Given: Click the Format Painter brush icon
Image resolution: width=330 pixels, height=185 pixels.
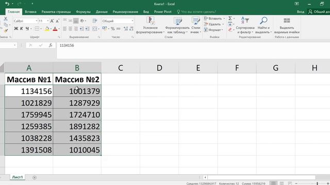Looking at the screenshot, I should (6, 31).
